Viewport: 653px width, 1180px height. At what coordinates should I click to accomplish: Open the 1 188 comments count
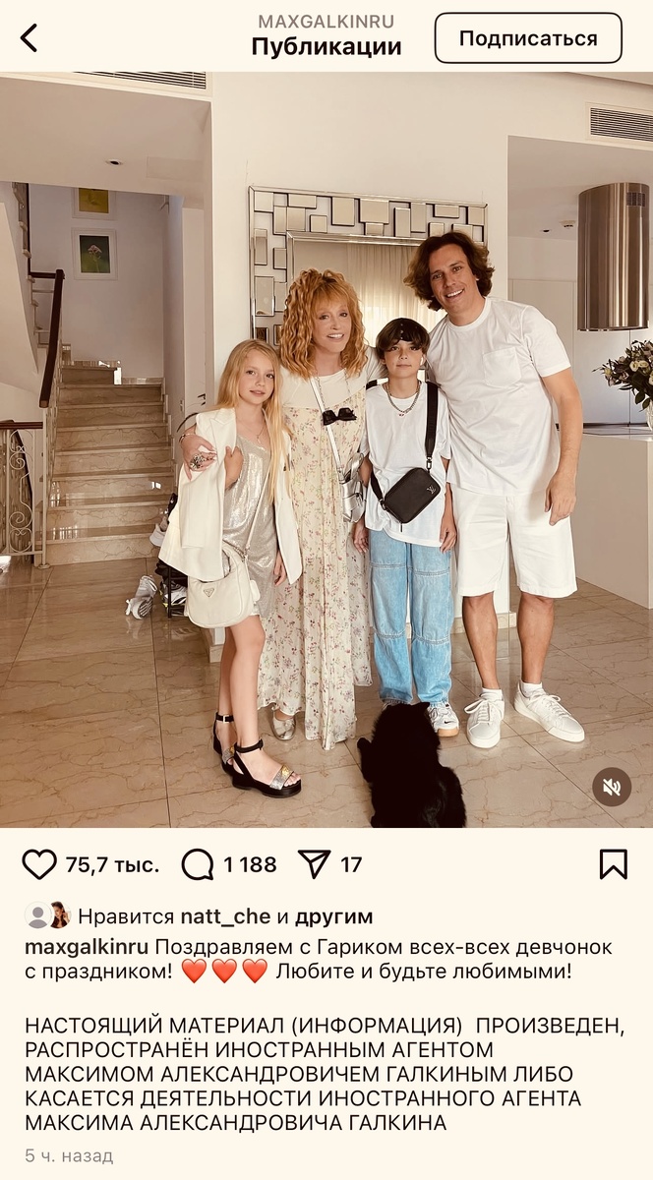(250, 865)
